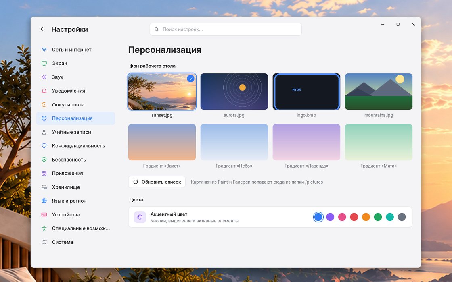Click the Обновить список button
Screen dimensions: 452x282
coord(157,182)
